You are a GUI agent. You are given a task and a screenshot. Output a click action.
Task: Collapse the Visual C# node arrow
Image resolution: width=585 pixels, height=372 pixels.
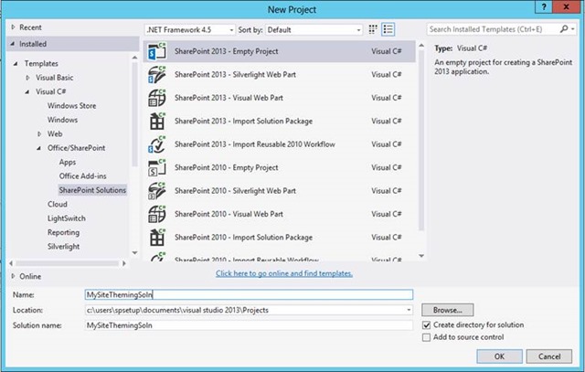coord(27,91)
